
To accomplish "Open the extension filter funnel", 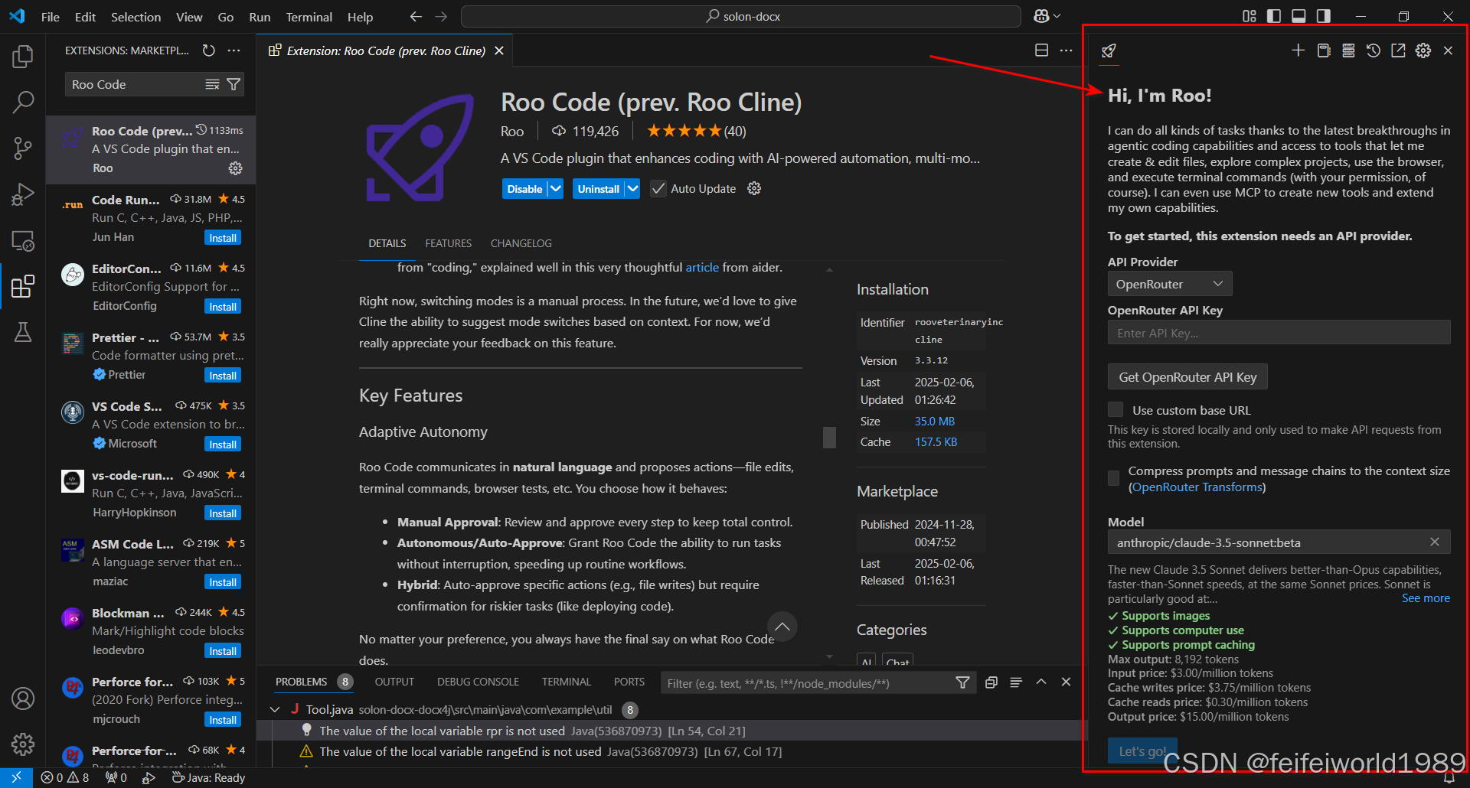I will click(234, 84).
